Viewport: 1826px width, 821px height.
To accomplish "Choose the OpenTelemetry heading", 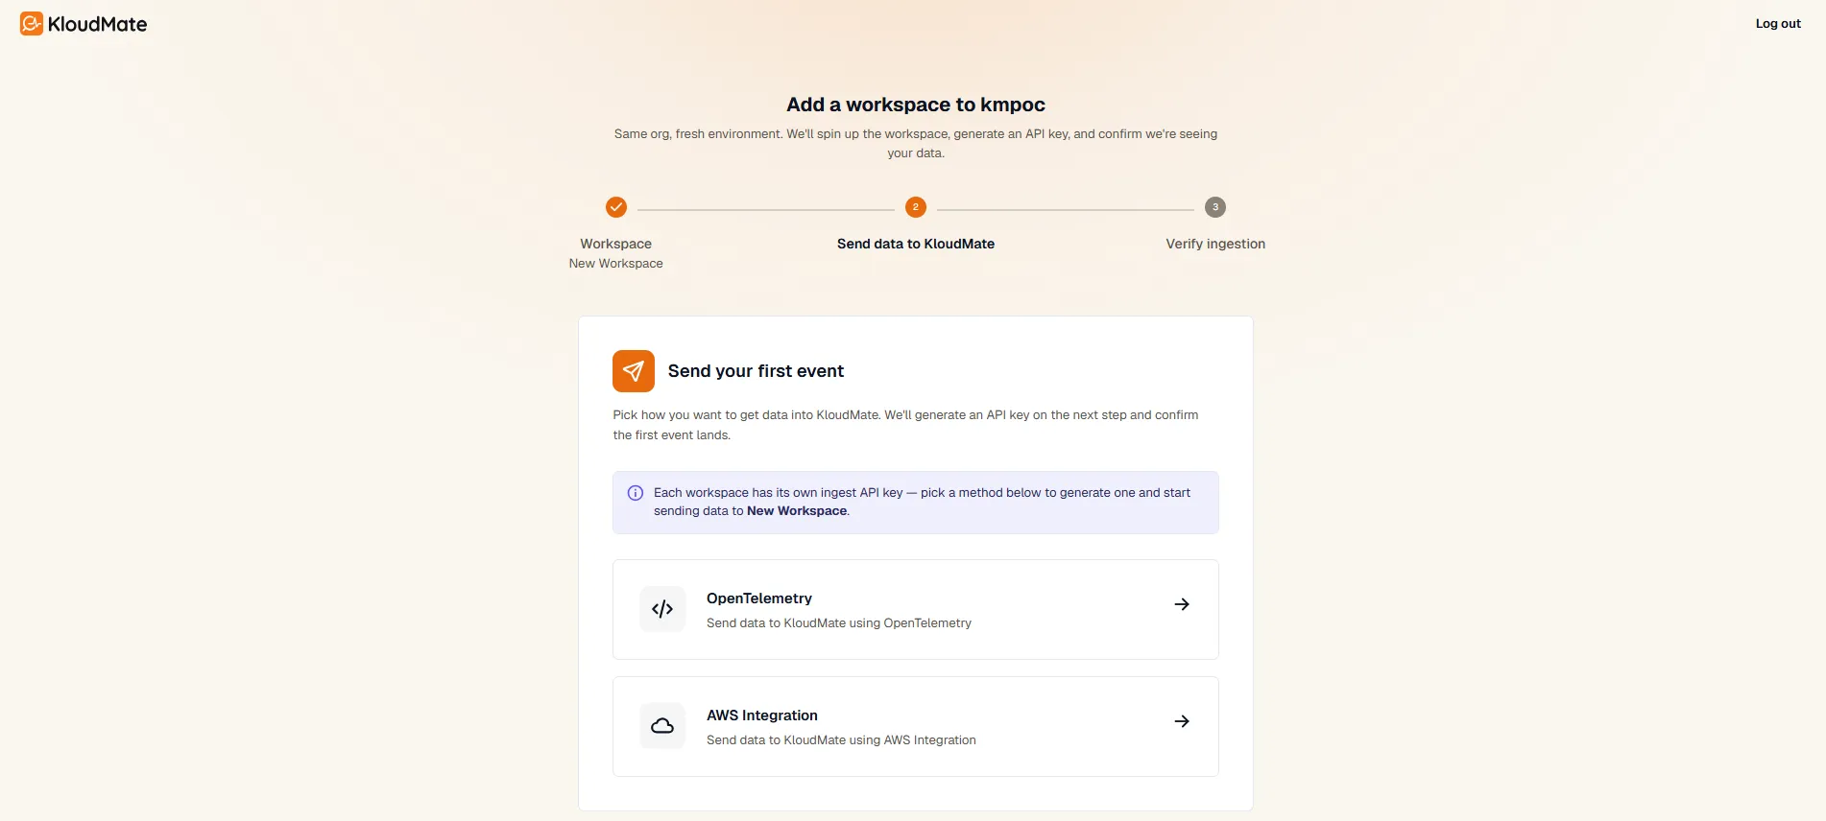I will (x=759, y=598).
